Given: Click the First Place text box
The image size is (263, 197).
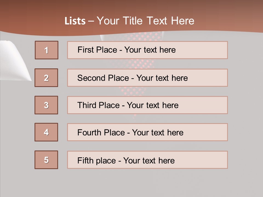Looking at the screenshot, I should pyautogui.click(x=147, y=50).
